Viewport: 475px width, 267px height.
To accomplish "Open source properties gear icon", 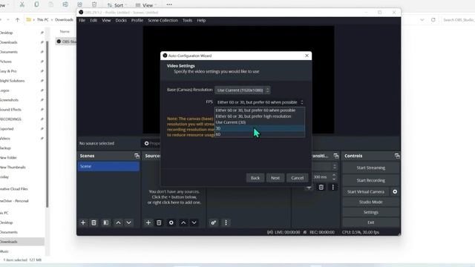I will (x=171, y=222).
